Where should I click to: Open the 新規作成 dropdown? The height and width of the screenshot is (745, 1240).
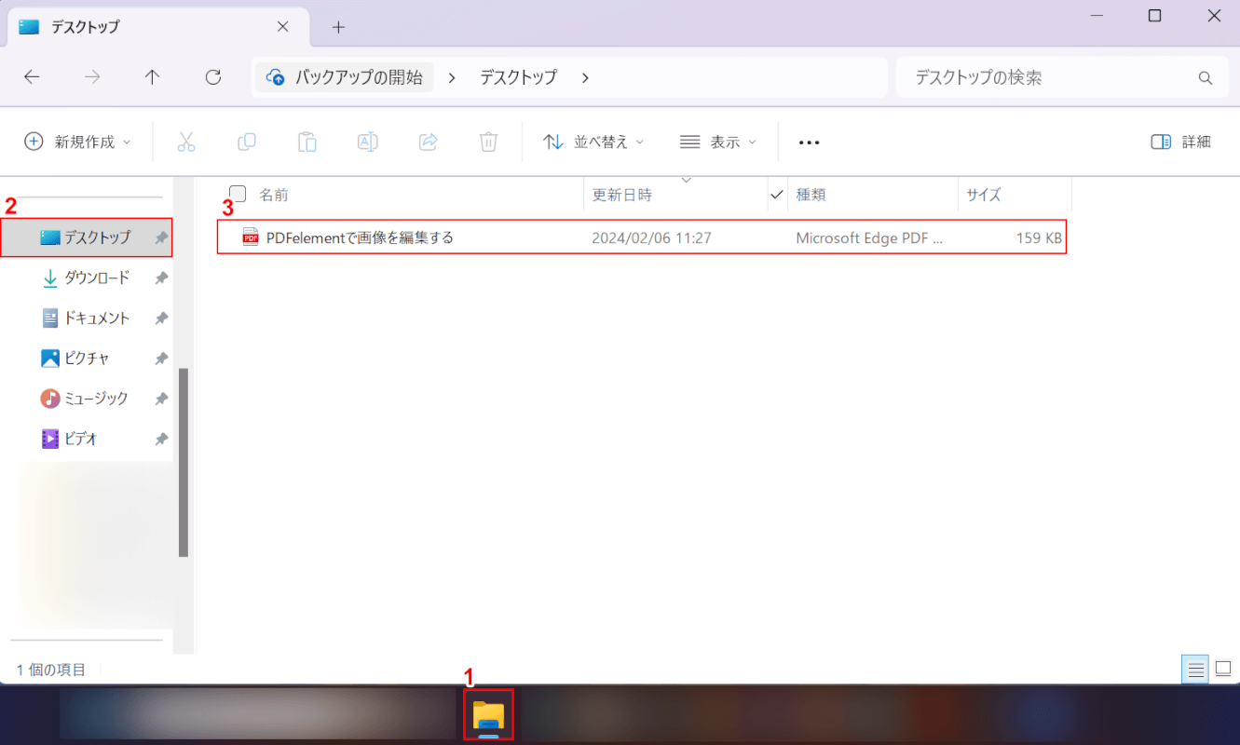77,142
